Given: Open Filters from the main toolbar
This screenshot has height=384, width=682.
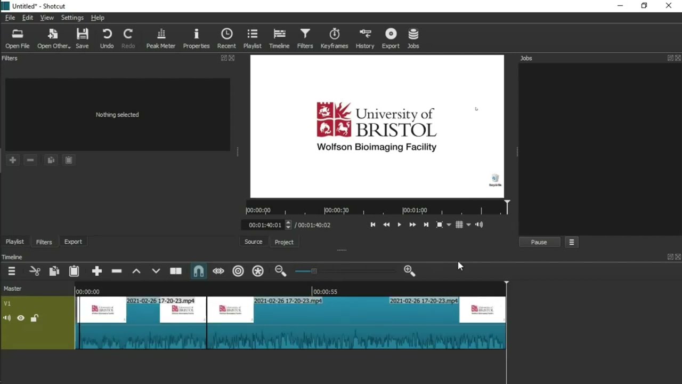Looking at the screenshot, I should (x=305, y=39).
